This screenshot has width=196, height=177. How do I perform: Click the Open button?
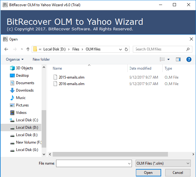[x=148, y=173]
